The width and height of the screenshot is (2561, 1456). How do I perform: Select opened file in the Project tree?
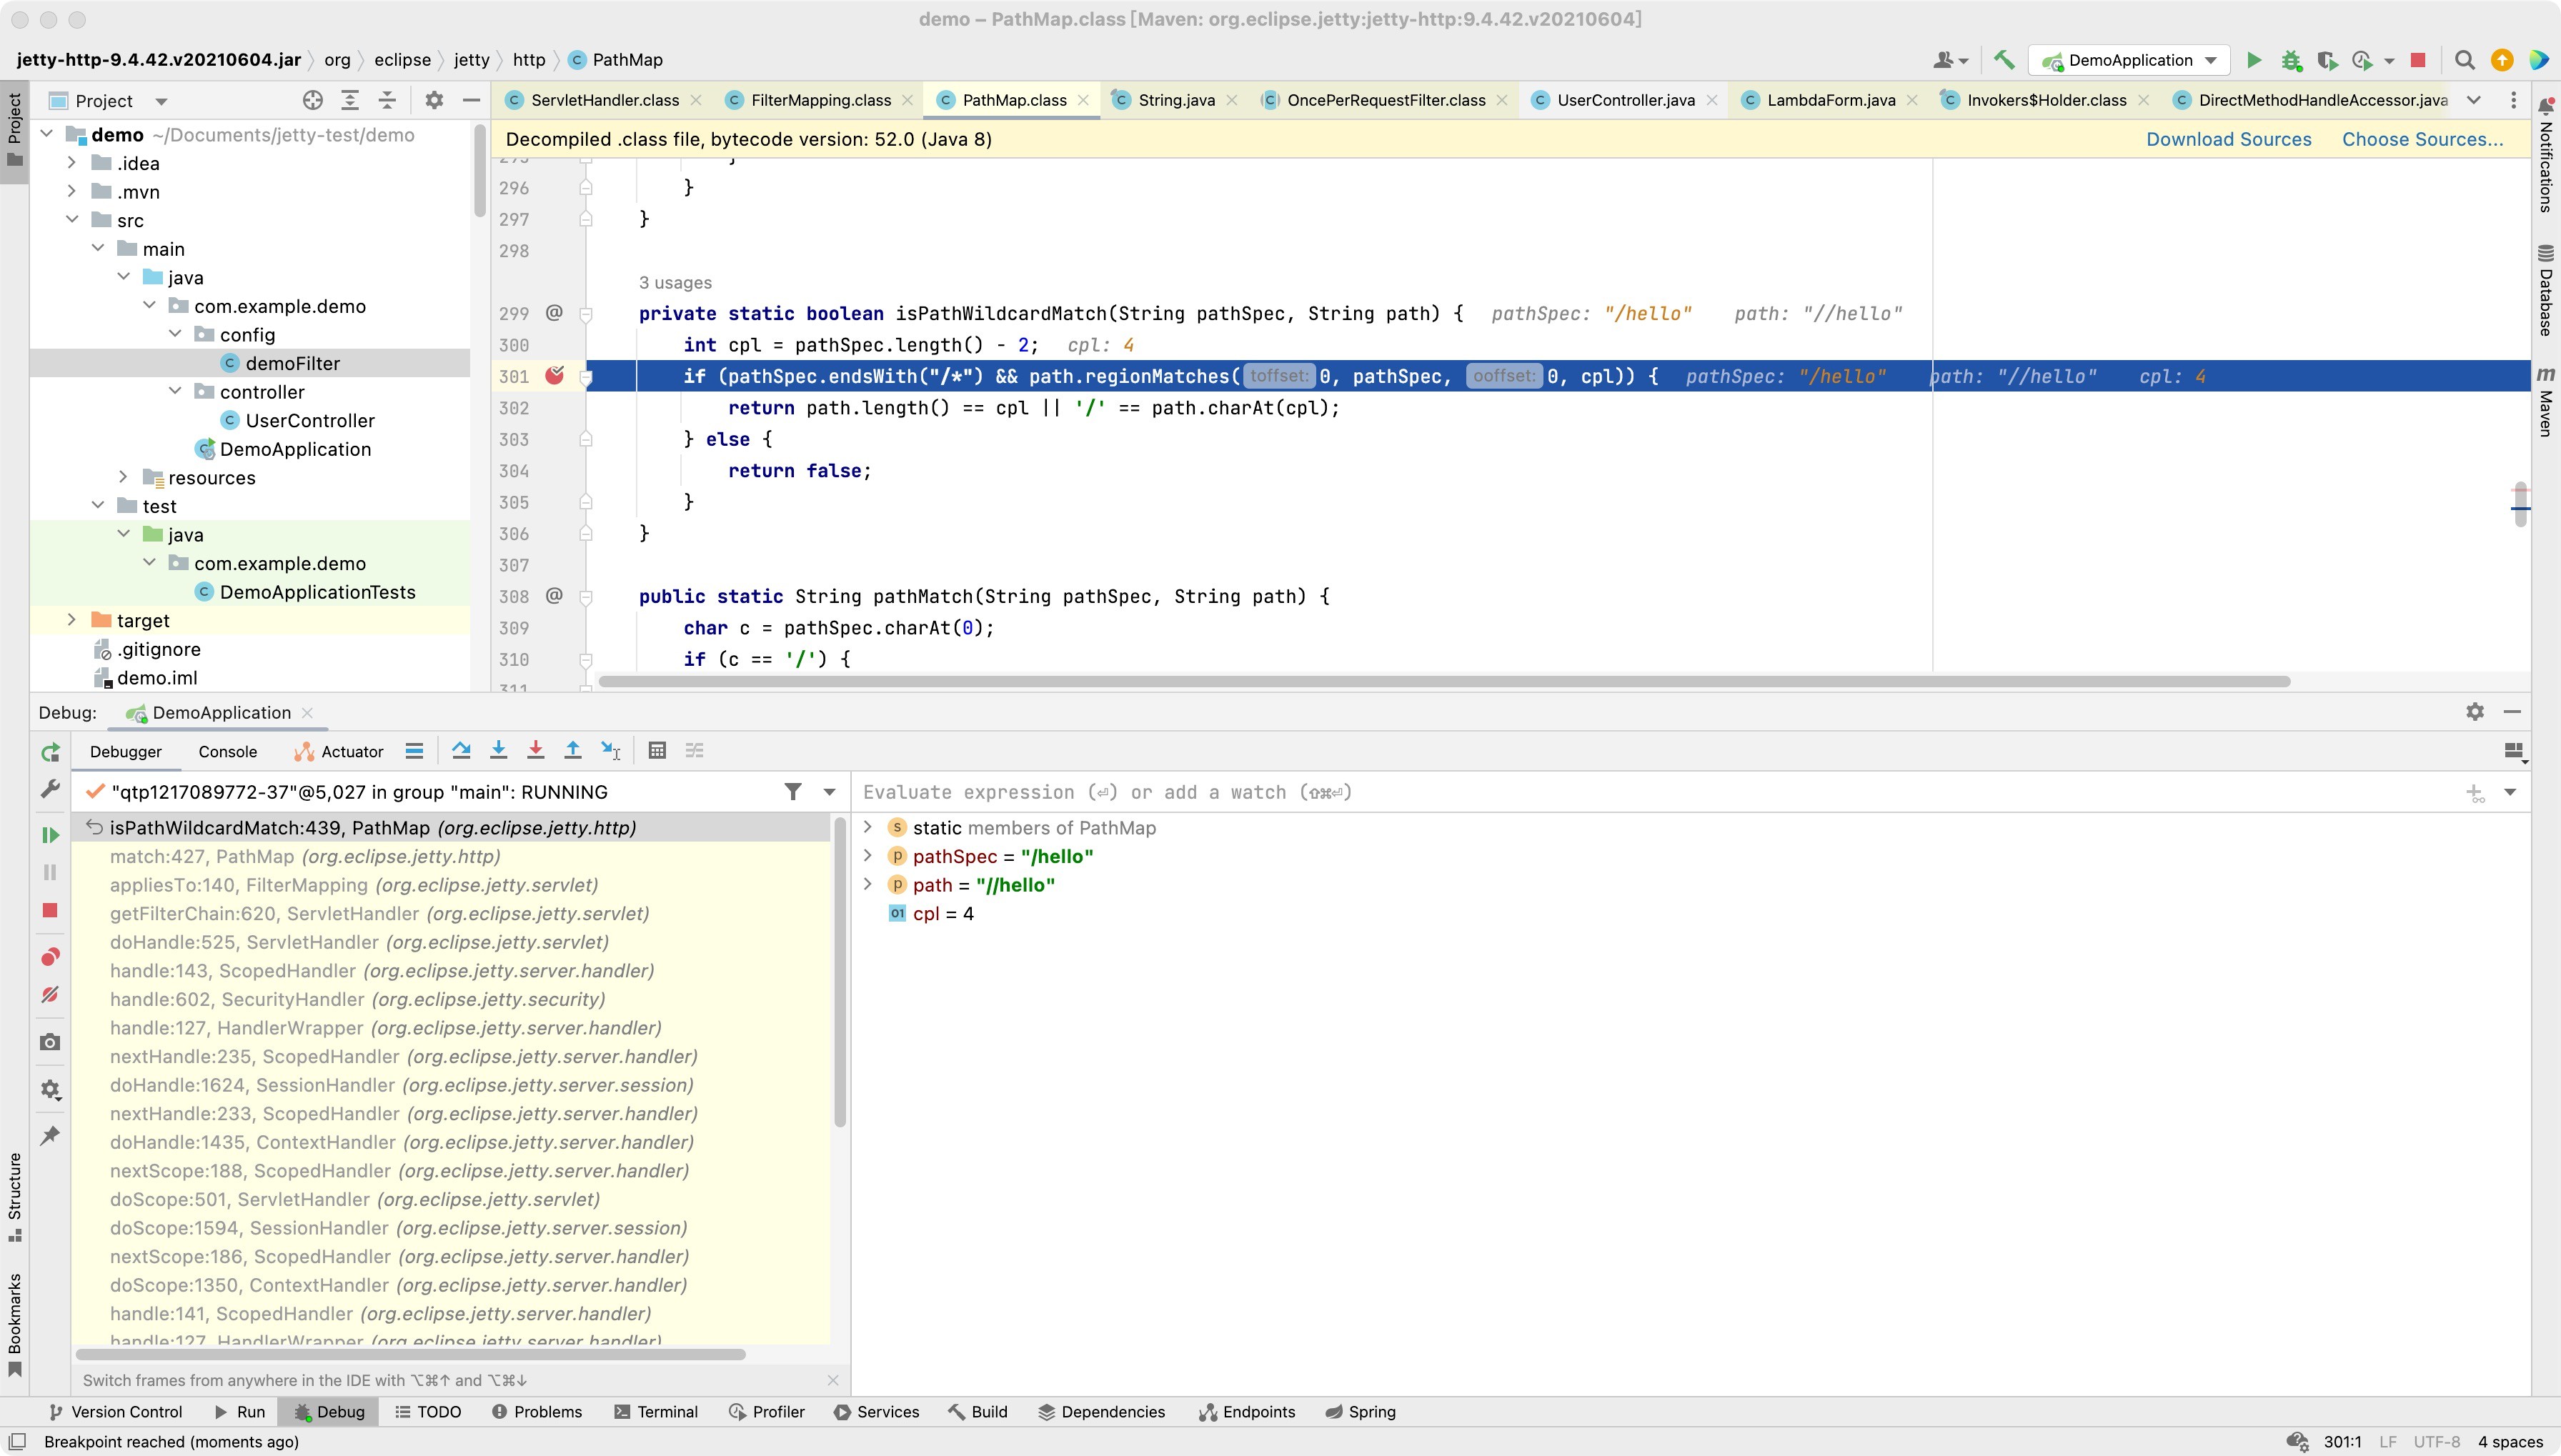coord(313,100)
